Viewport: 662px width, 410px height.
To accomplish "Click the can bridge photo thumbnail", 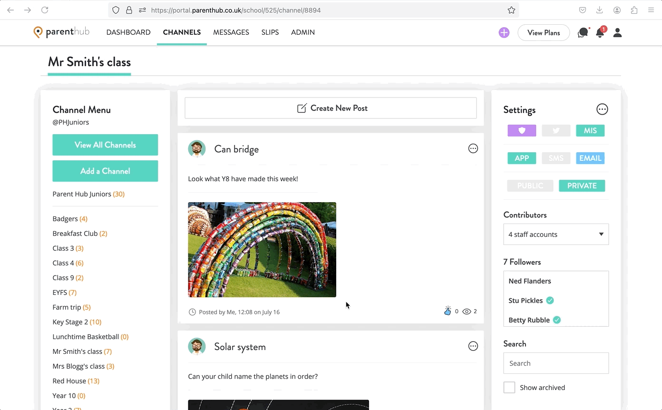I will [x=262, y=250].
